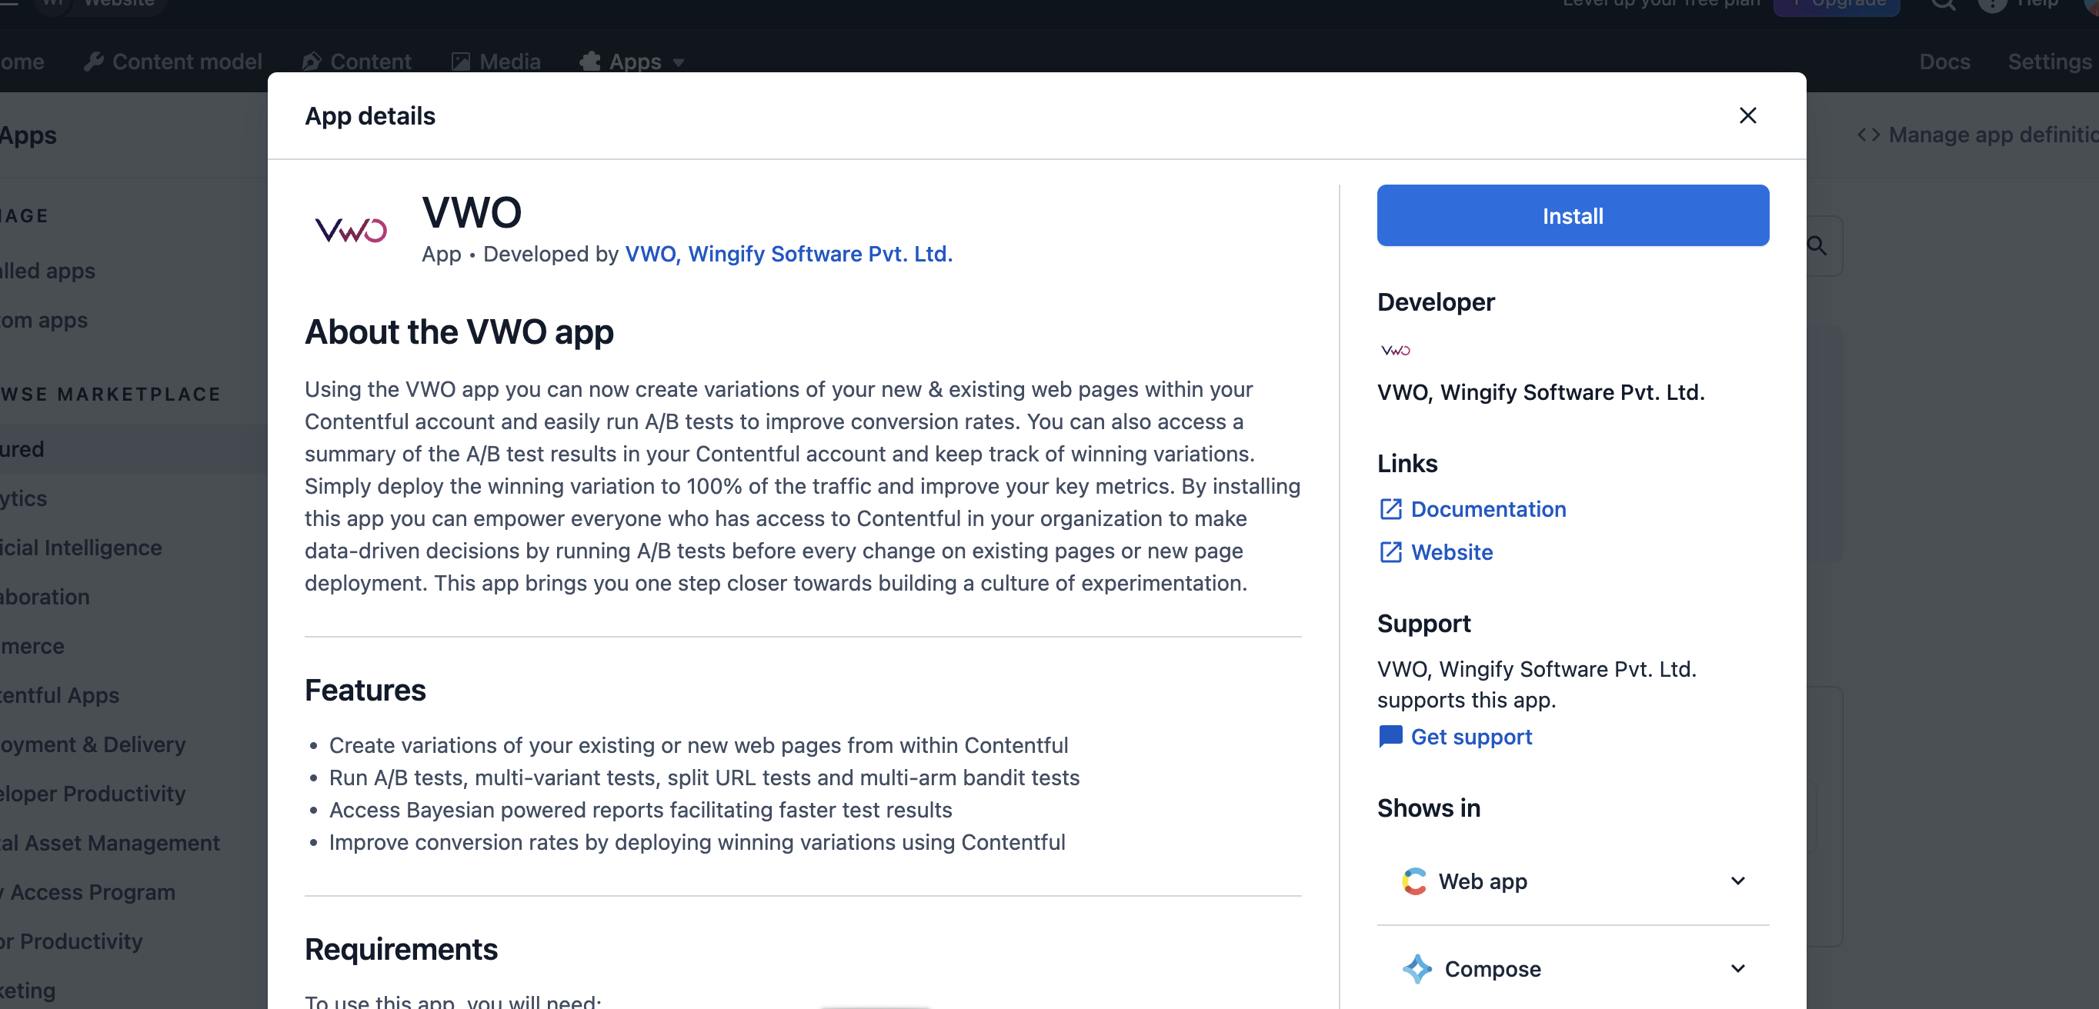Open Docs in top navigation

pos(1944,62)
